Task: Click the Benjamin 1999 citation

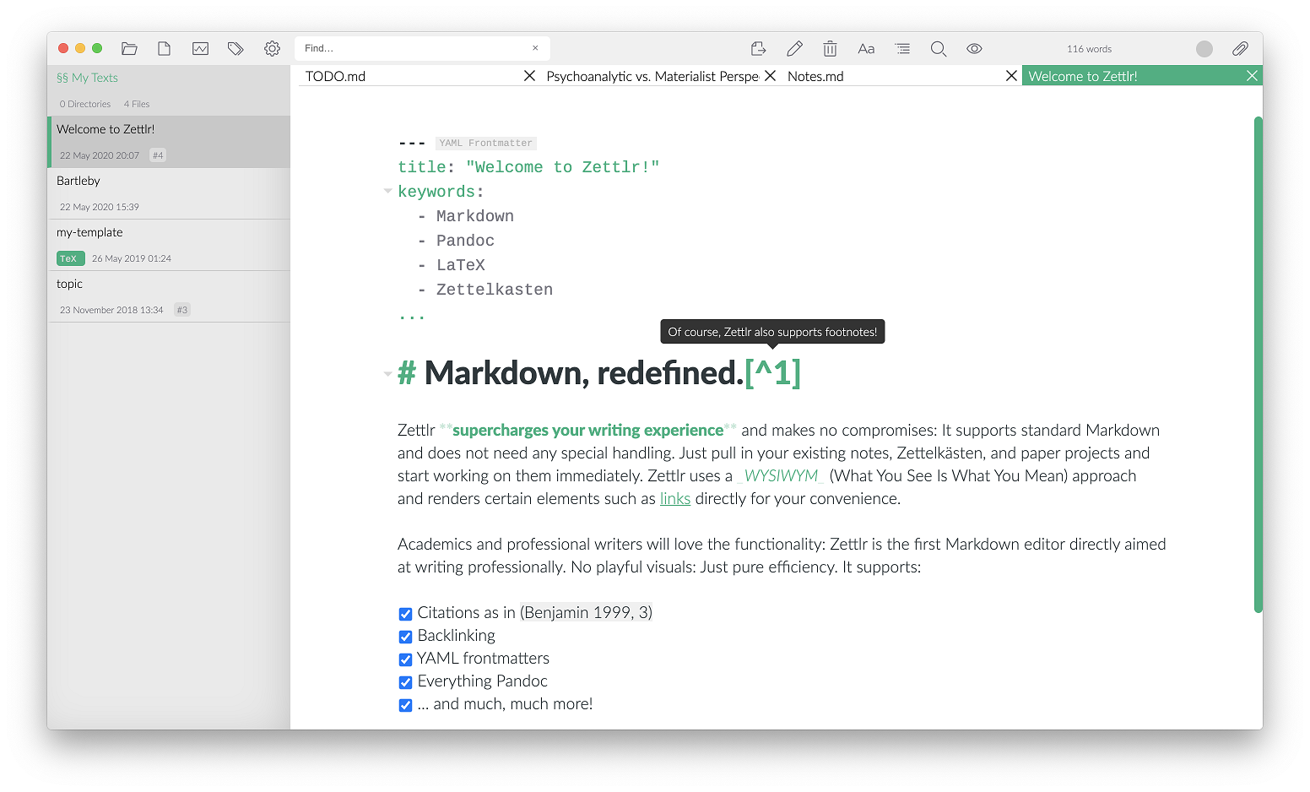Action: pyautogui.click(x=586, y=613)
